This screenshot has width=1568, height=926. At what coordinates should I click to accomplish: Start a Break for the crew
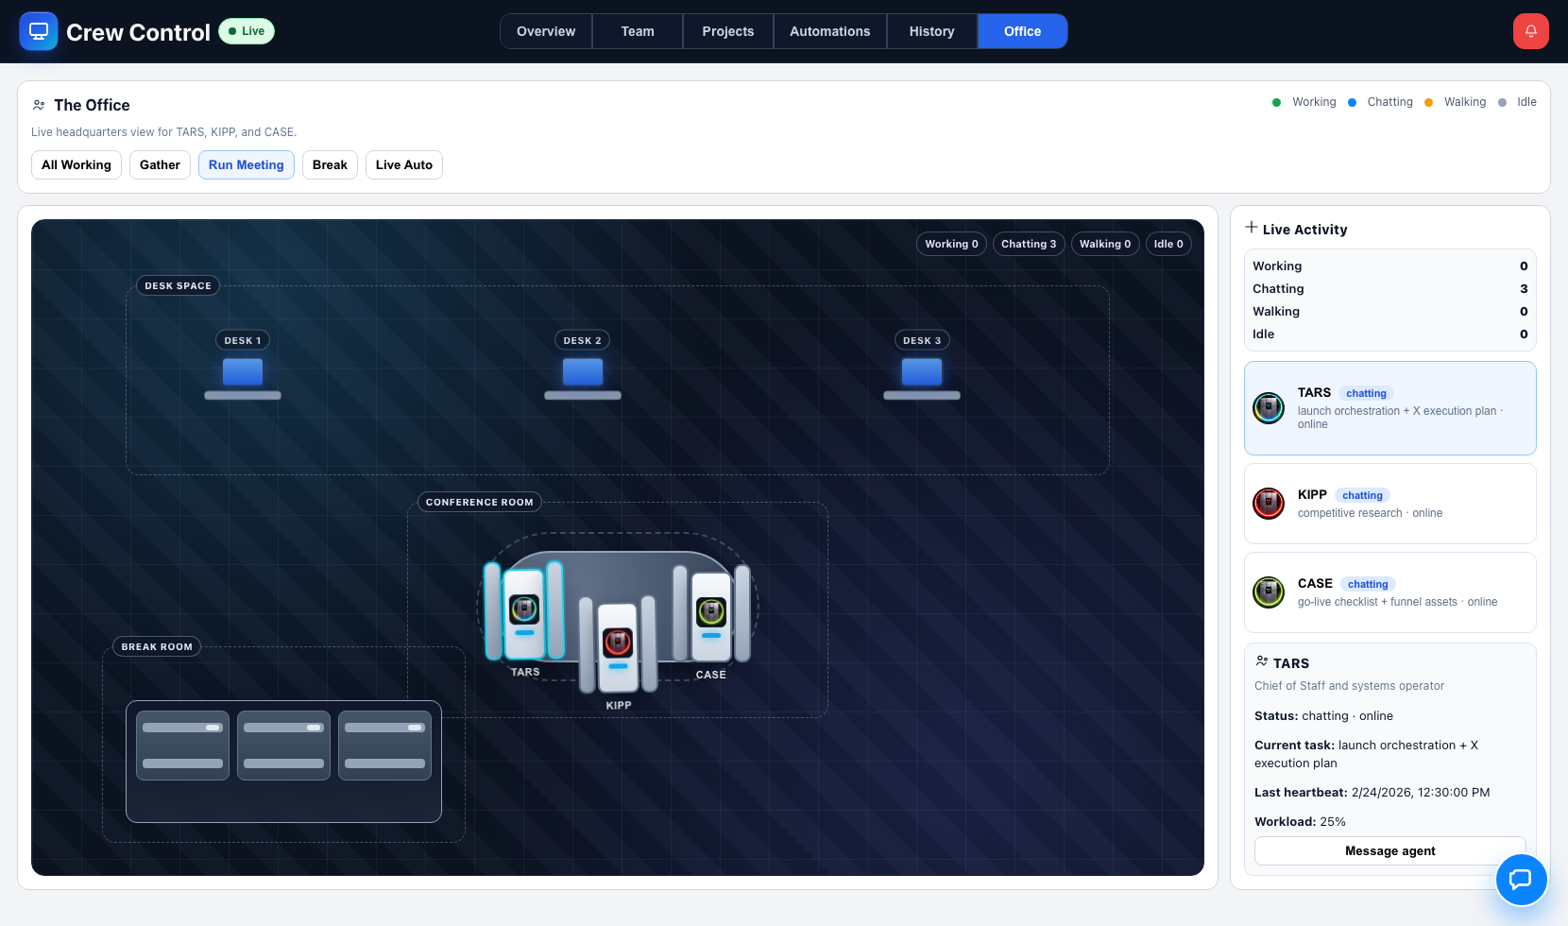point(330,164)
